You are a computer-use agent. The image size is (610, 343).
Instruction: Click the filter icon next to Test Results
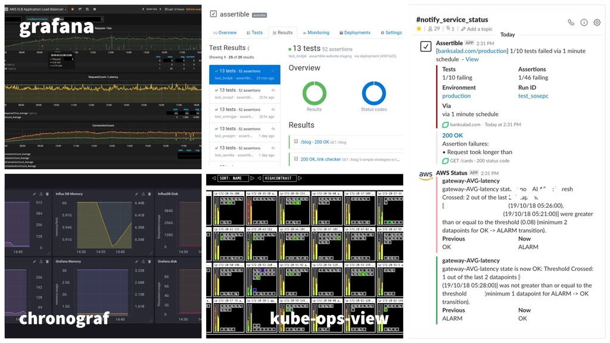tap(248, 48)
